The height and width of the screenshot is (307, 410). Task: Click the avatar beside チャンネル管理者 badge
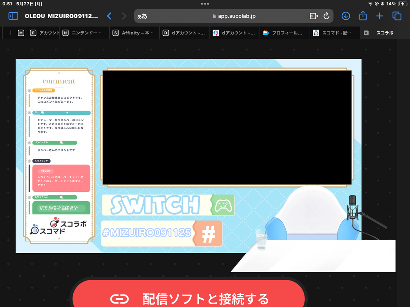[x=29, y=91]
